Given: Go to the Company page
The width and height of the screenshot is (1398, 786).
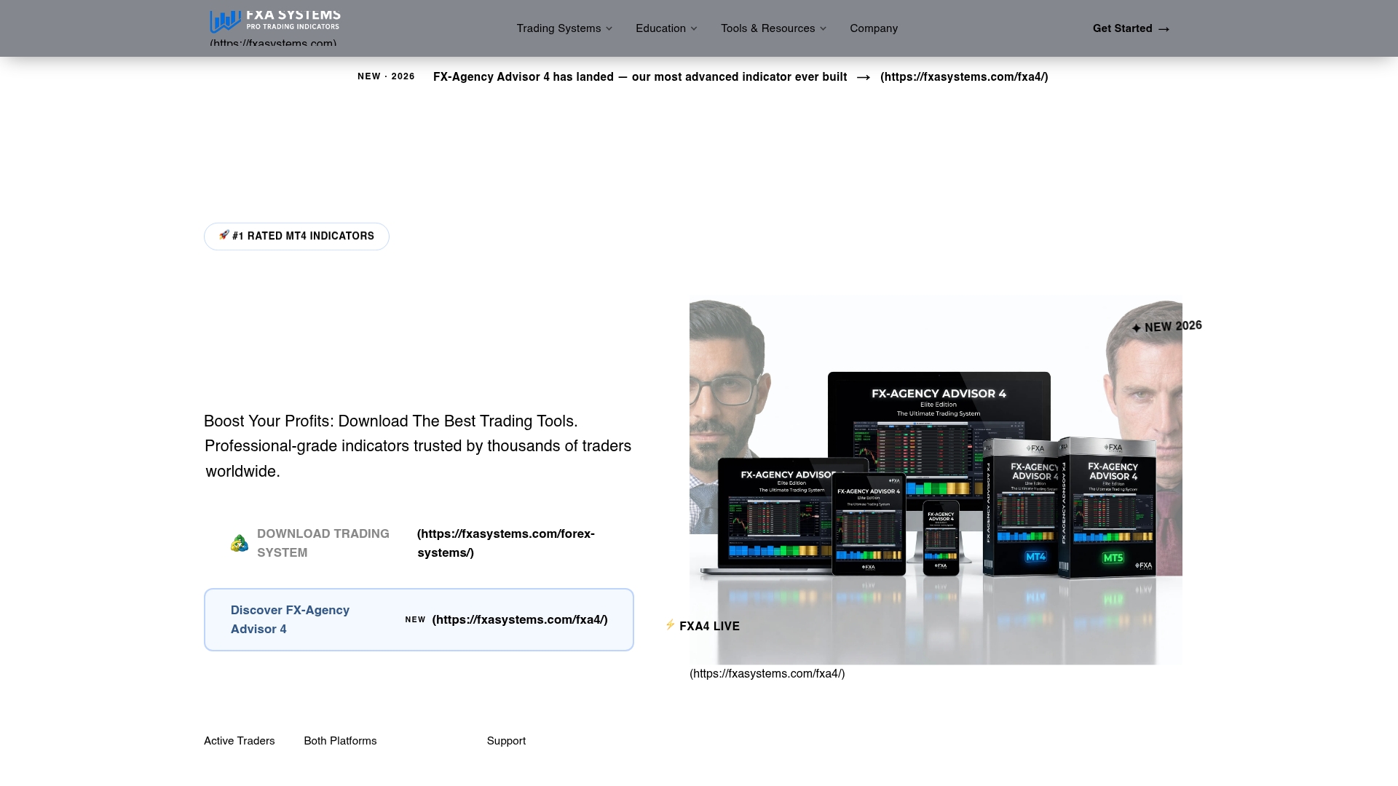Looking at the screenshot, I should [x=874, y=28].
